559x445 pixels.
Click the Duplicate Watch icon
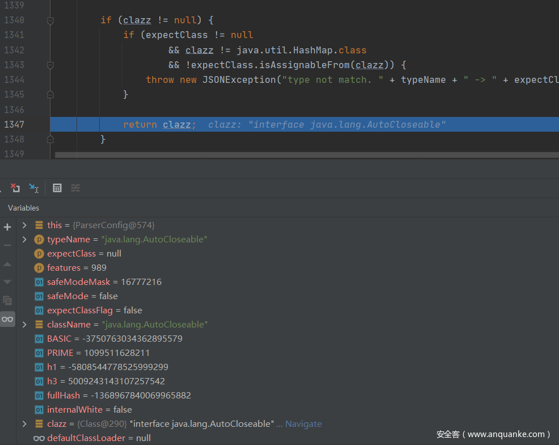pyautogui.click(x=7, y=300)
